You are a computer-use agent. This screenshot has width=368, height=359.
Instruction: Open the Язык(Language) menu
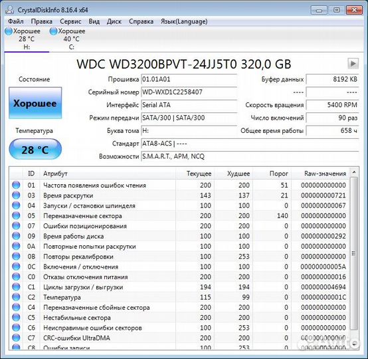pyautogui.click(x=184, y=21)
